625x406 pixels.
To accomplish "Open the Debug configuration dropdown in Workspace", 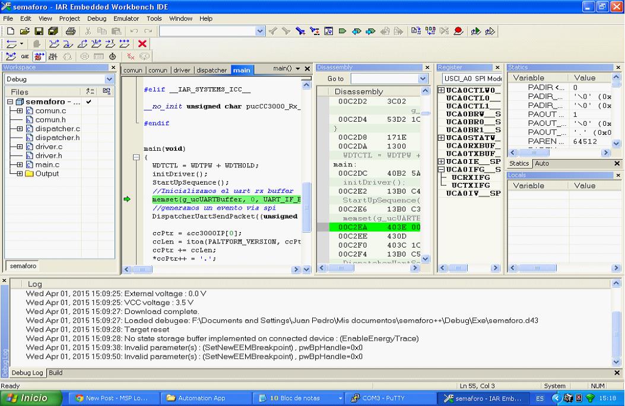I will 109,79.
